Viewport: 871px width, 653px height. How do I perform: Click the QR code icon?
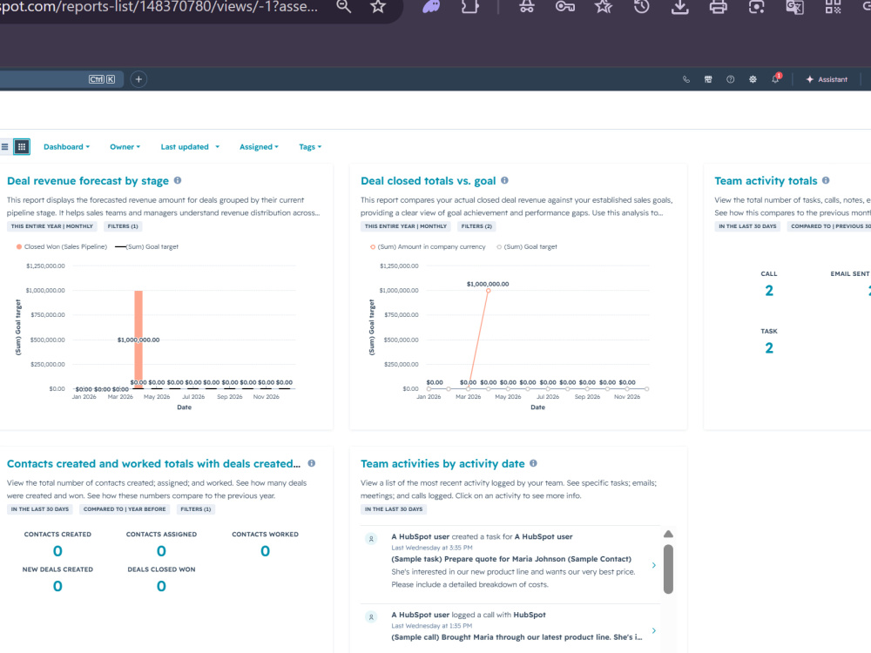[x=834, y=7]
